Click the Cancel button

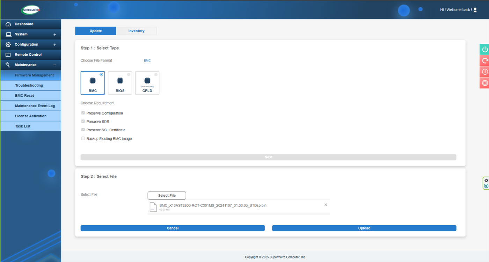(x=173, y=228)
